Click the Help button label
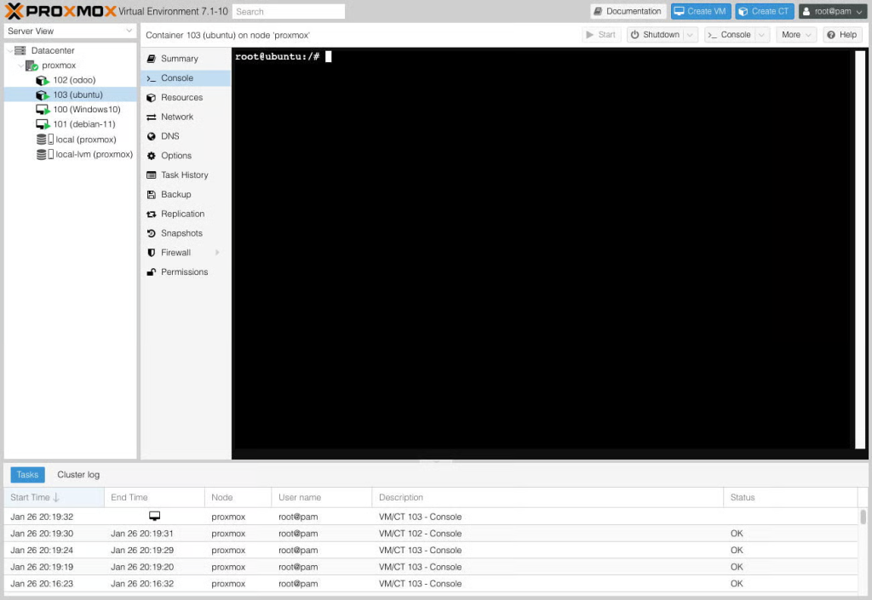Image resolution: width=872 pixels, height=600 pixels. pyautogui.click(x=847, y=34)
